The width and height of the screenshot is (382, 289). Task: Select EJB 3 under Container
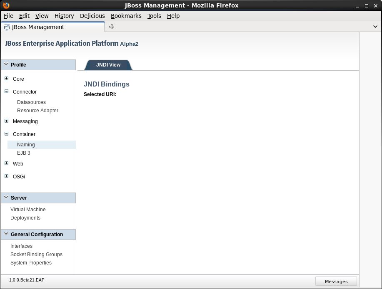pos(24,153)
